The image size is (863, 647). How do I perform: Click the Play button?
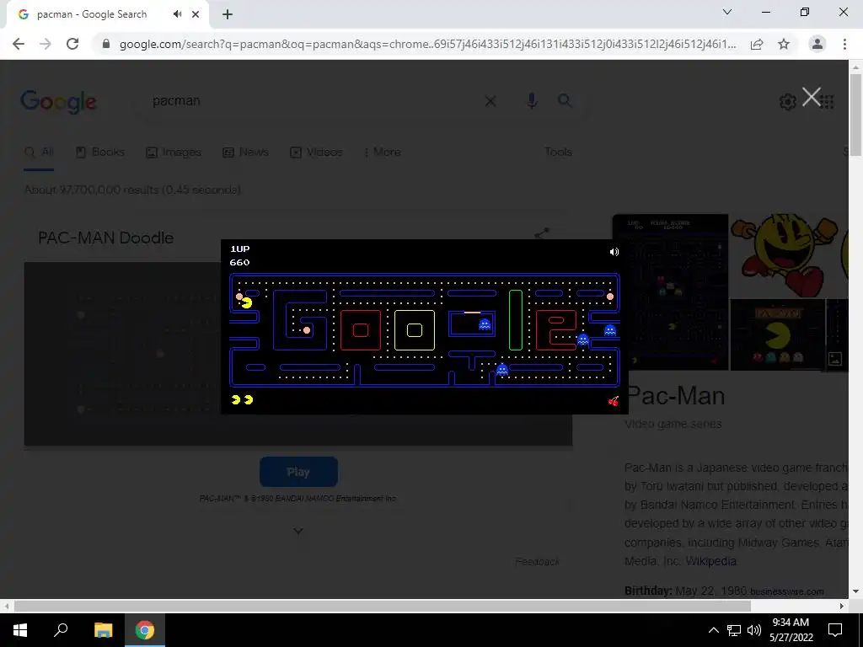(x=299, y=472)
